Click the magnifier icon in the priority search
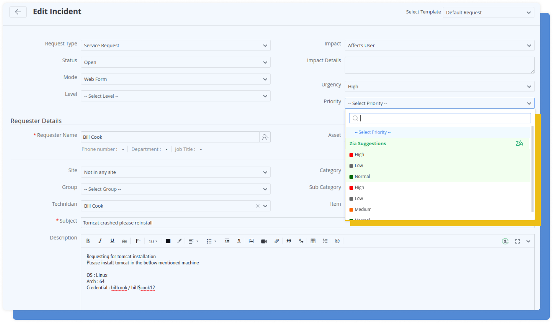Viewport: 553px width, 323px height. point(355,118)
